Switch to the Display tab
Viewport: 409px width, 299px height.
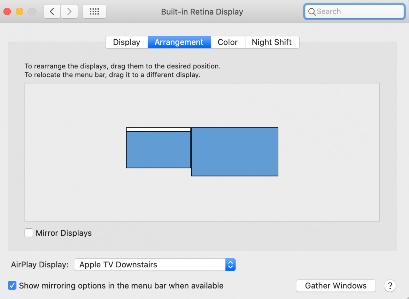point(126,42)
